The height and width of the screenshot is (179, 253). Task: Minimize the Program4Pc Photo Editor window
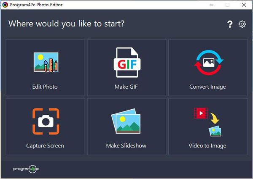[212, 5]
